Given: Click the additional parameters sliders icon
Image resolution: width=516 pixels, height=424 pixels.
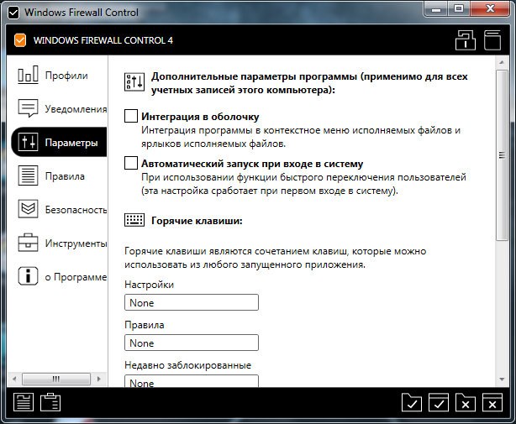Looking at the screenshot, I should click(134, 81).
